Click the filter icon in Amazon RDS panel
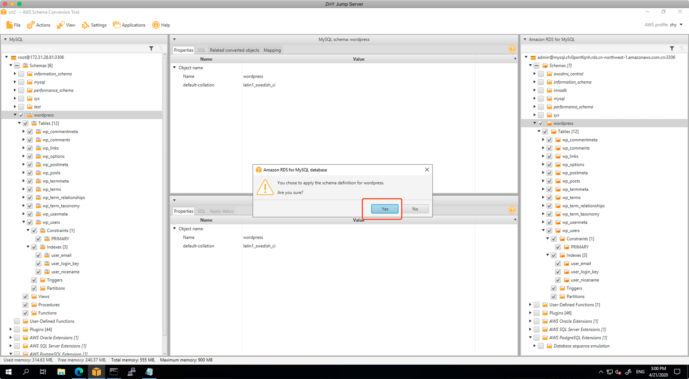Viewport: 689px width, 379px height. [672, 48]
